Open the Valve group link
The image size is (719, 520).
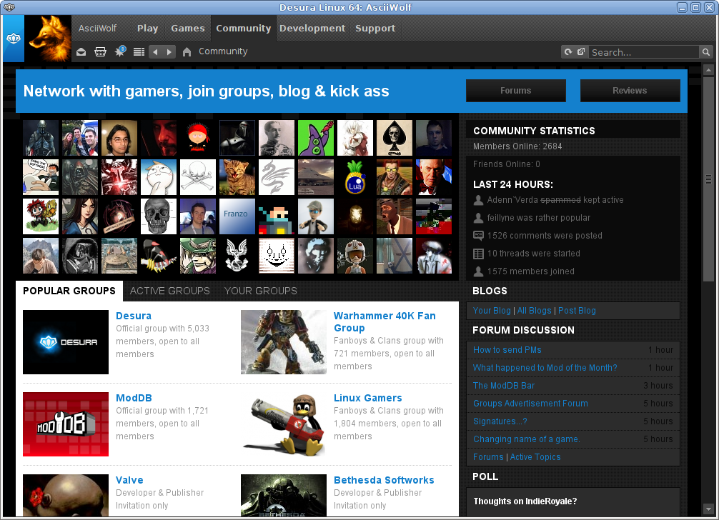(x=129, y=480)
